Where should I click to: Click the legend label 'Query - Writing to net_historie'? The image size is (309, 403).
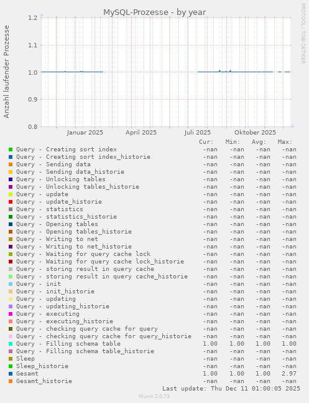click(x=74, y=247)
